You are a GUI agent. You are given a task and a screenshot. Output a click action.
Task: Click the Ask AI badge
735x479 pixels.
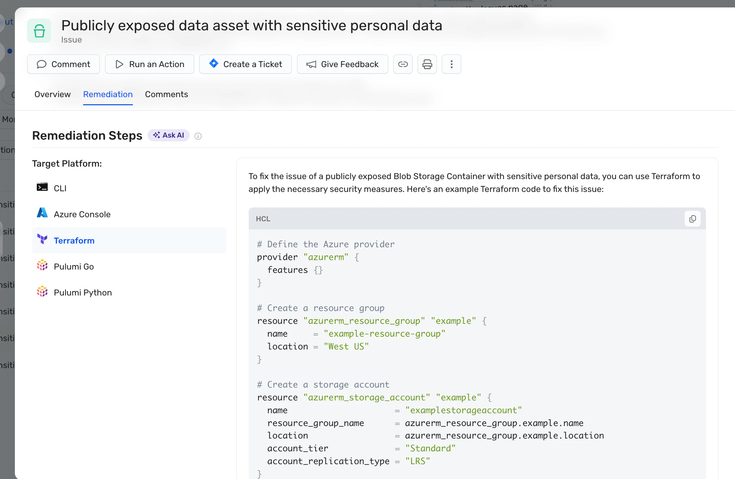(x=168, y=135)
